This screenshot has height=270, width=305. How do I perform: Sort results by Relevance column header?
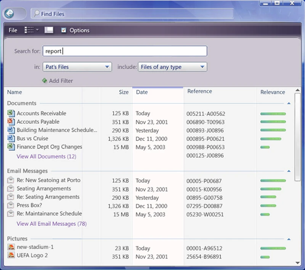coord(273,92)
